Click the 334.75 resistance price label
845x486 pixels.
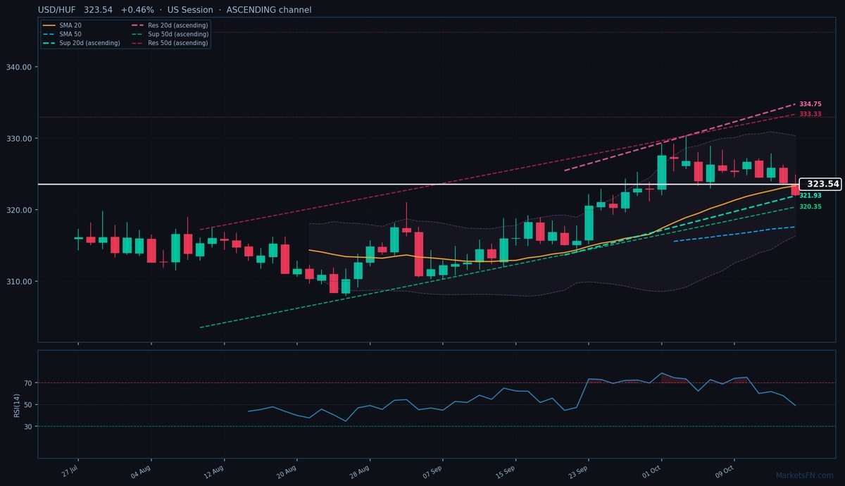click(810, 104)
